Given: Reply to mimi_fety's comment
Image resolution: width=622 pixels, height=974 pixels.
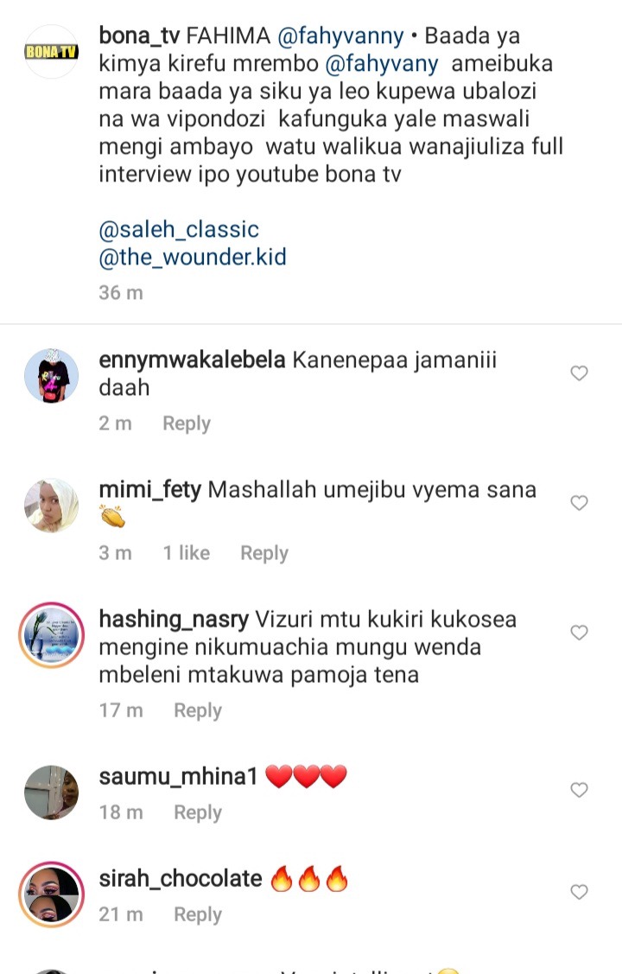Looking at the screenshot, I should (x=264, y=553).
